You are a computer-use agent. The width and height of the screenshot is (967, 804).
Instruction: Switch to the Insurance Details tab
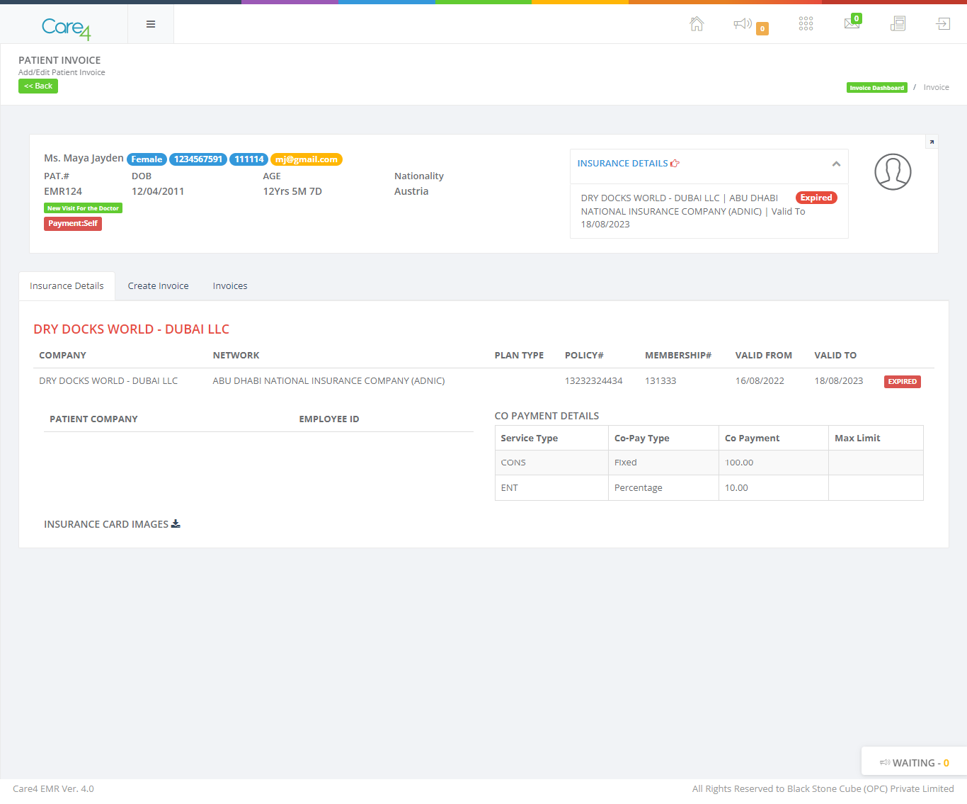tap(67, 286)
